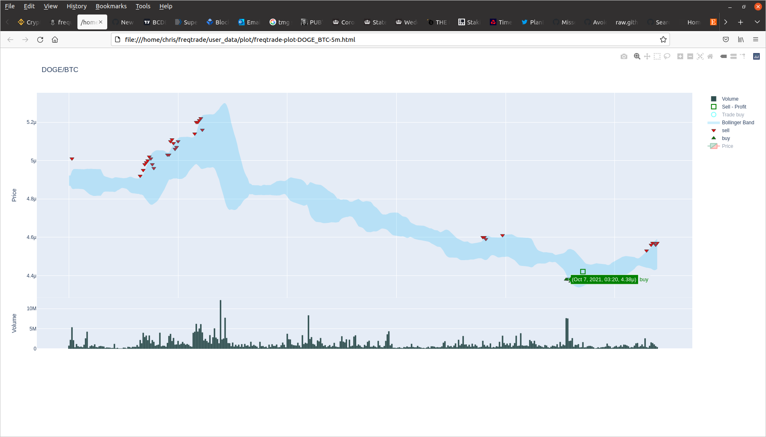Image resolution: width=766 pixels, height=437 pixels.
Task: Open the Tools menu
Action: (142, 6)
